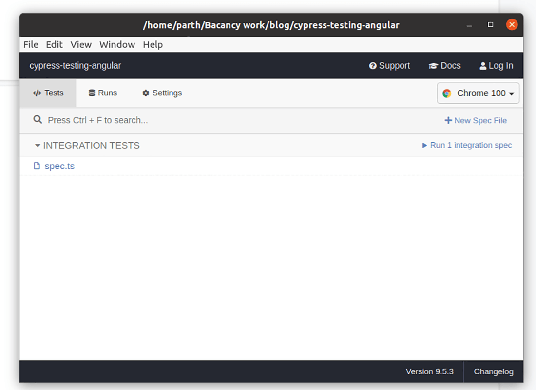Click the code brackets icon on Tests tab
Screen dimensions: 536x390
pyautogui.click(x=37, y=93)
